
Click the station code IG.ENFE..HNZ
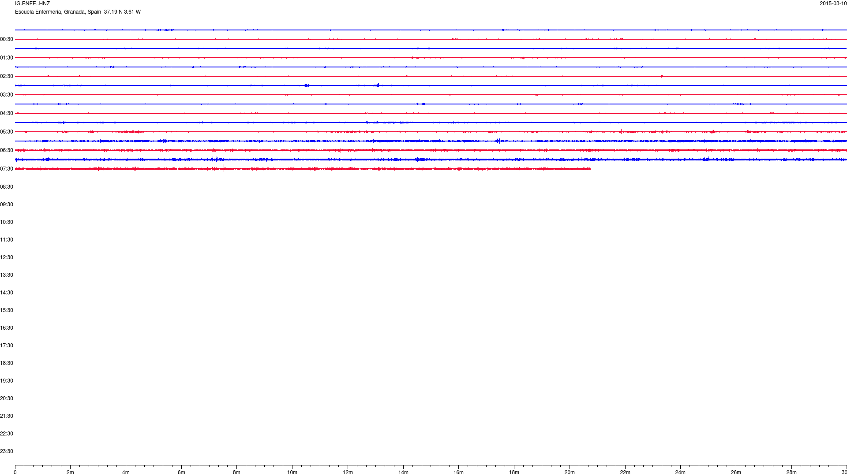tap(32, 4)
